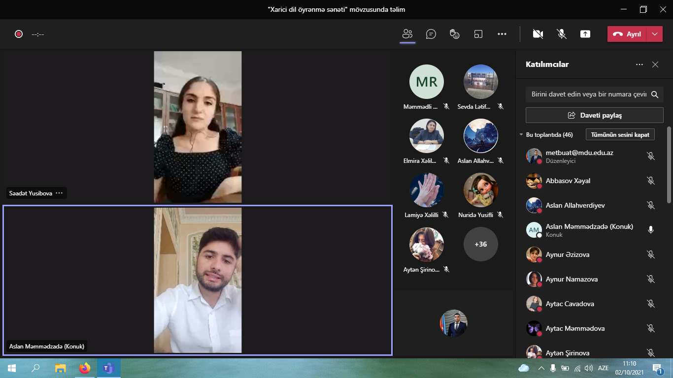Toggle the participants panel icon

[x=407, y=34]
